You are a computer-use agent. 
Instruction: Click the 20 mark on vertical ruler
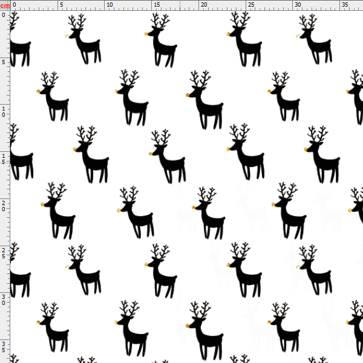[4, 206]
